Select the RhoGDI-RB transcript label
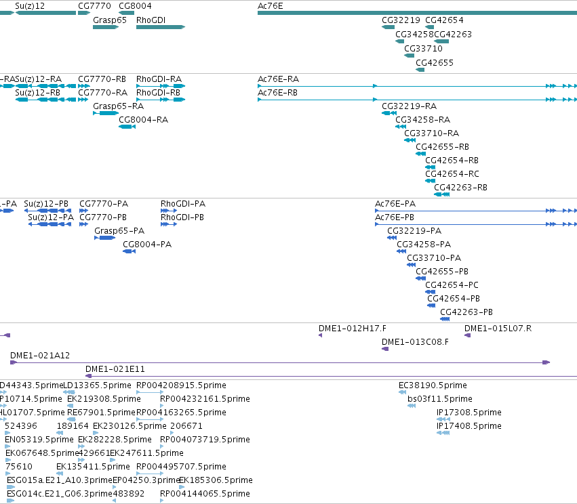Image resolution: width=577 pixels, height=504 pixels. click(158, 93)
